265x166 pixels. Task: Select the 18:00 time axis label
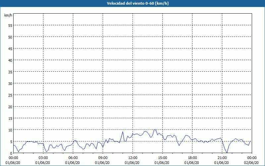[192, 158]
